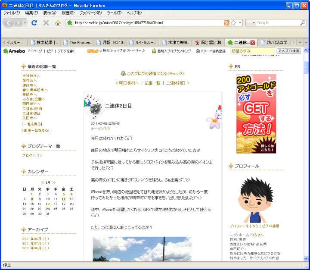
Task: Click the RSS feed icon in address bar
Action: (226, 23)
